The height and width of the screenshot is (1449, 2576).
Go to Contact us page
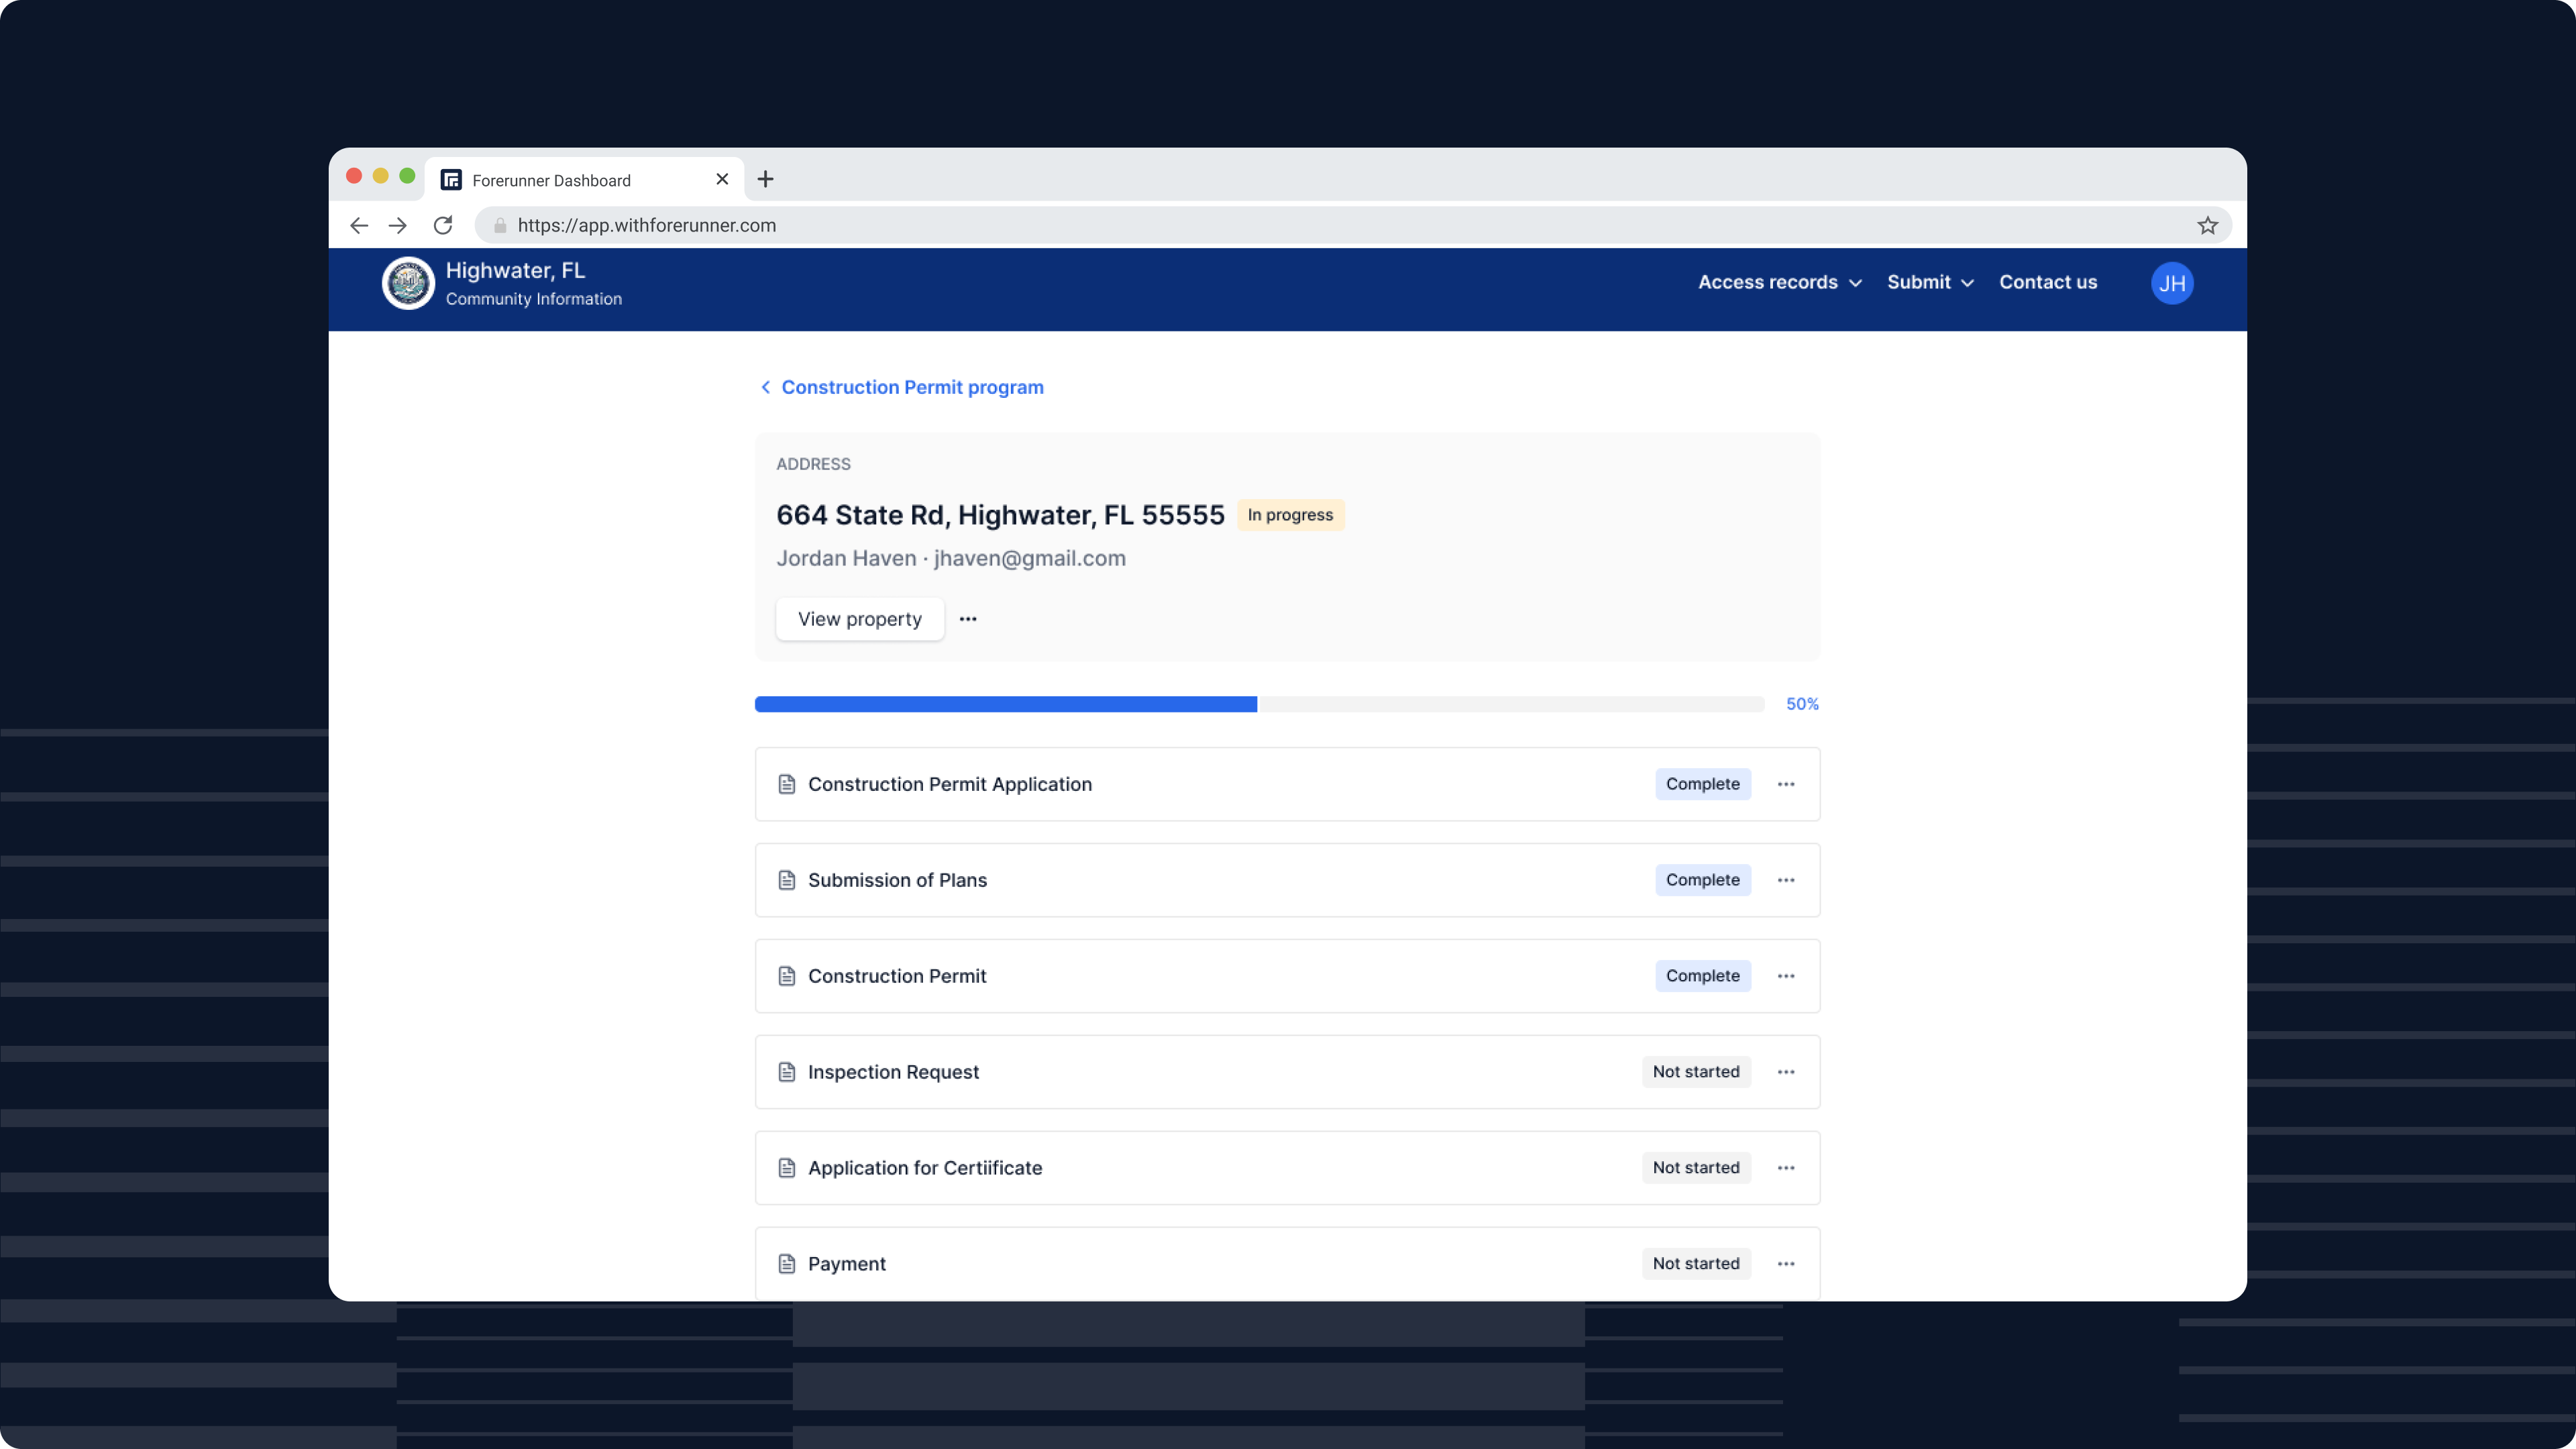(x=2047, y=282)
